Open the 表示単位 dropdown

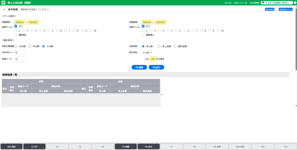147,53
